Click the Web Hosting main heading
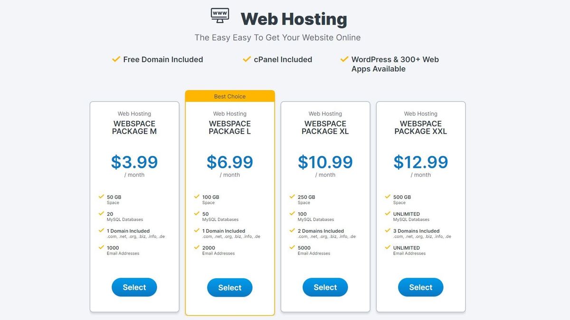This screenshot has height=320, width=570. point(294,19)
